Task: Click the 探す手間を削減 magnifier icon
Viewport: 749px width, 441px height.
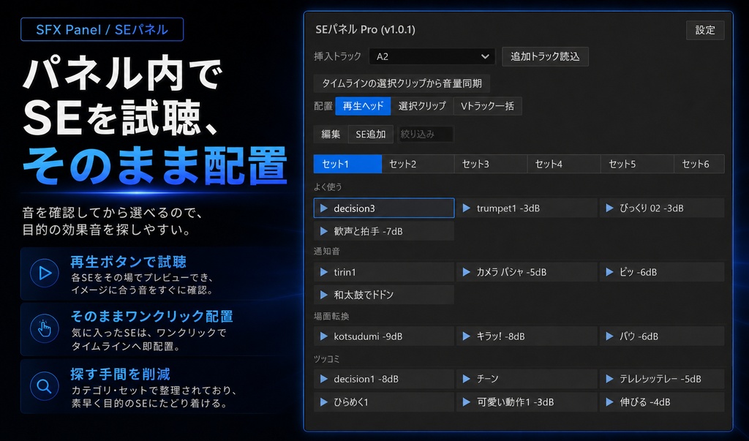Action: click(45, 385)
